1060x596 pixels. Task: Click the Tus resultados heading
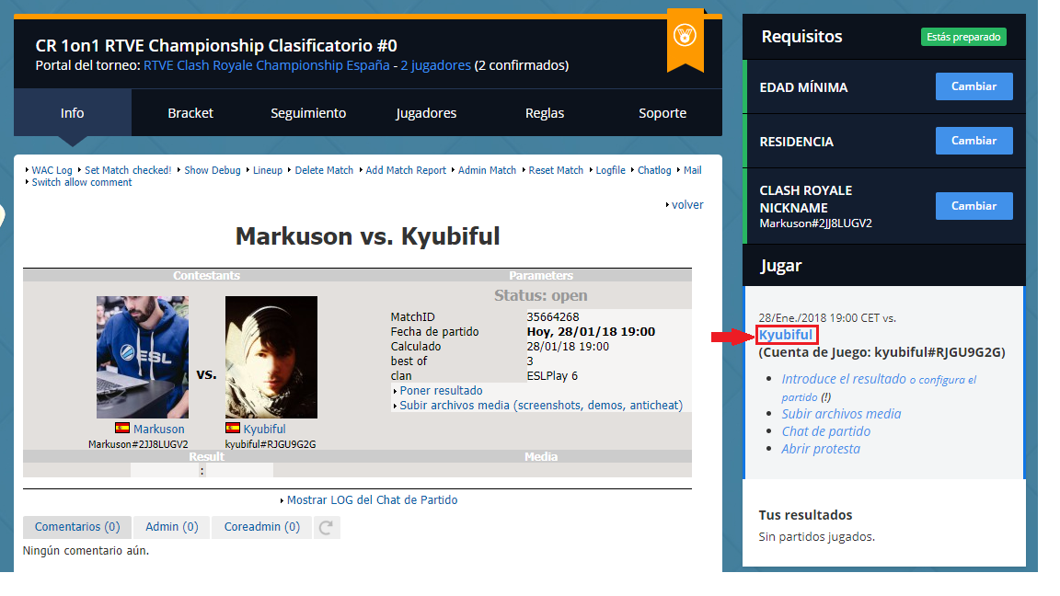pos(805,515)
